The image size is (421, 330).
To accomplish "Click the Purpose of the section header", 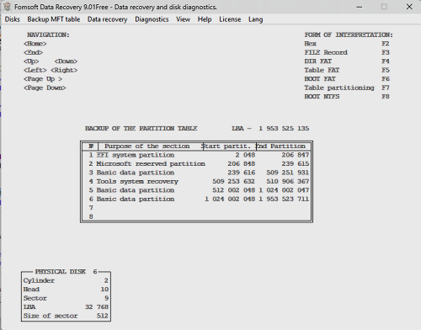I will [147, 146].
